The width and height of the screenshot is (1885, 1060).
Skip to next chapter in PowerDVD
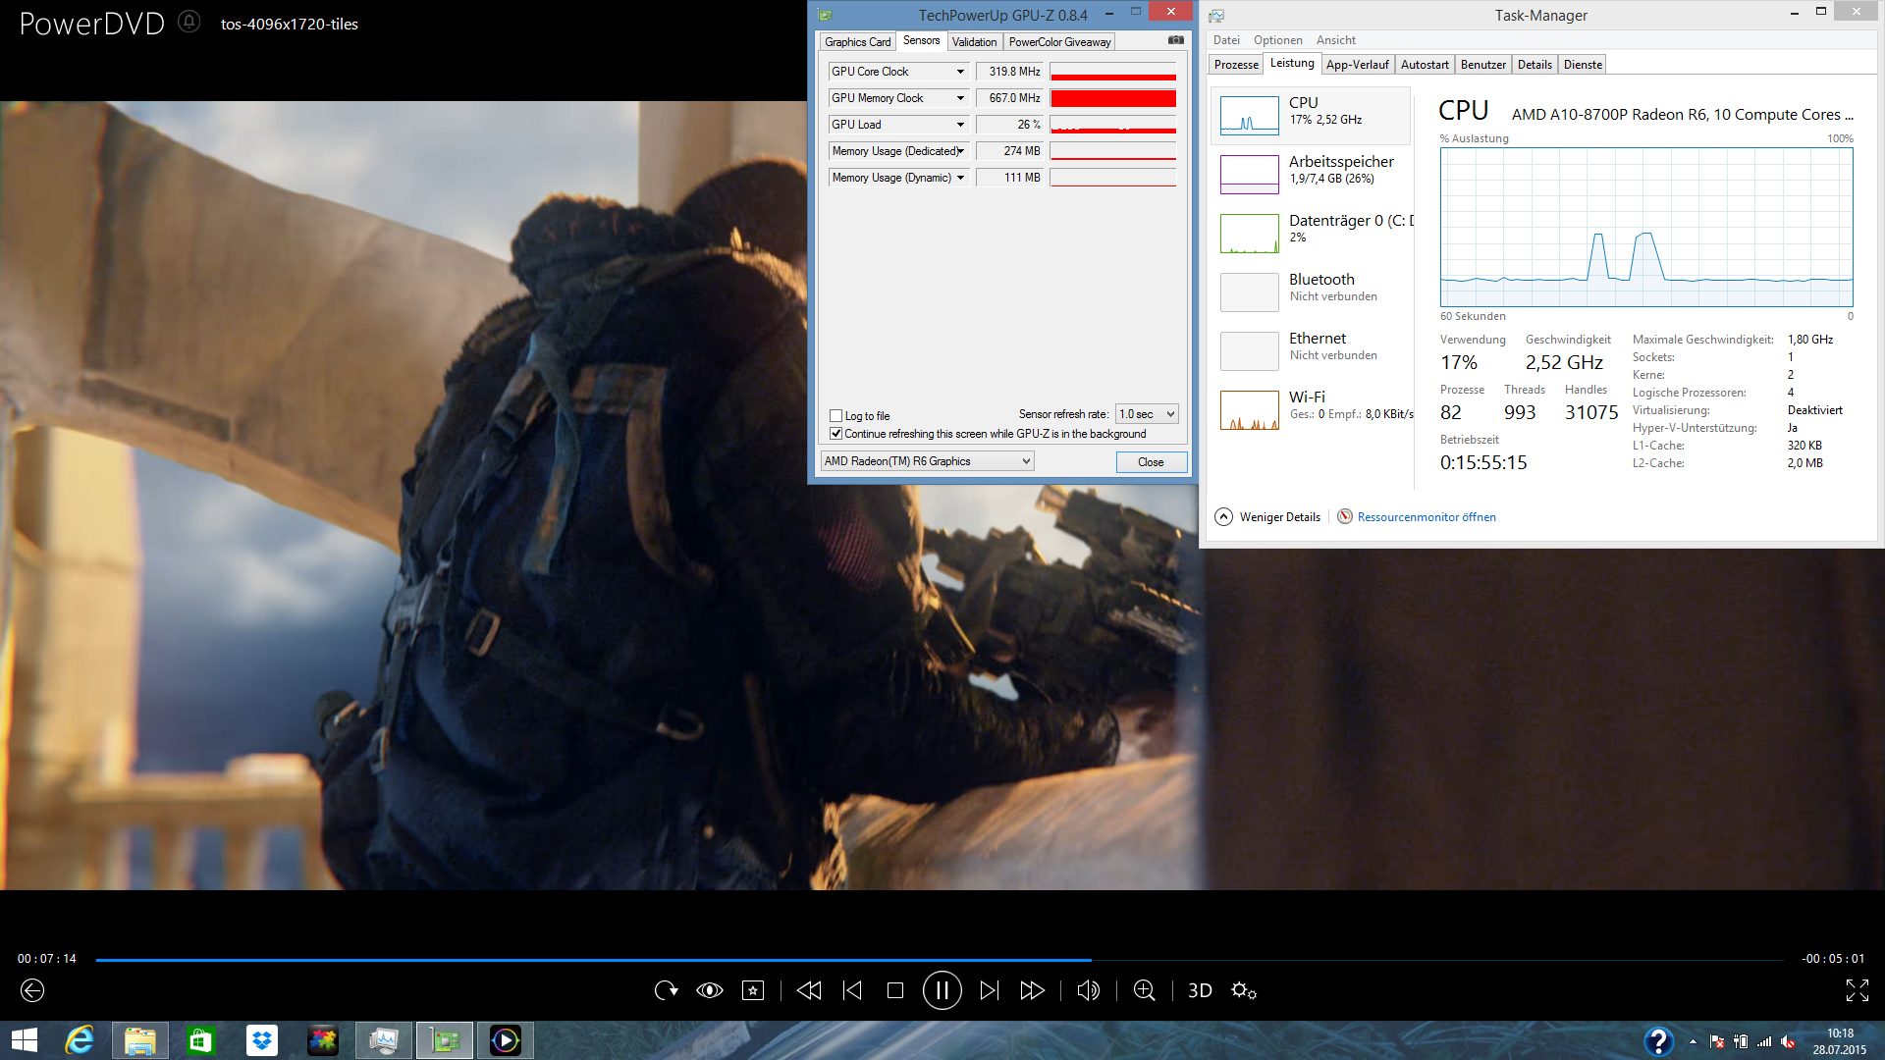pos(990,990)
